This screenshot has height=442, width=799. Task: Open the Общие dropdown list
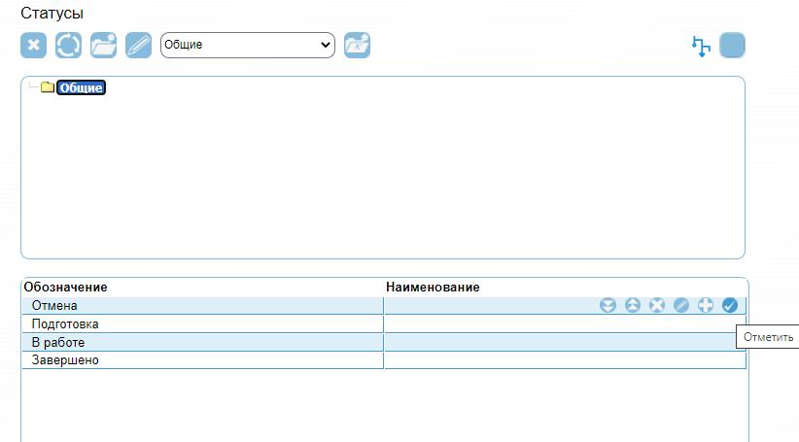point(247,45)
